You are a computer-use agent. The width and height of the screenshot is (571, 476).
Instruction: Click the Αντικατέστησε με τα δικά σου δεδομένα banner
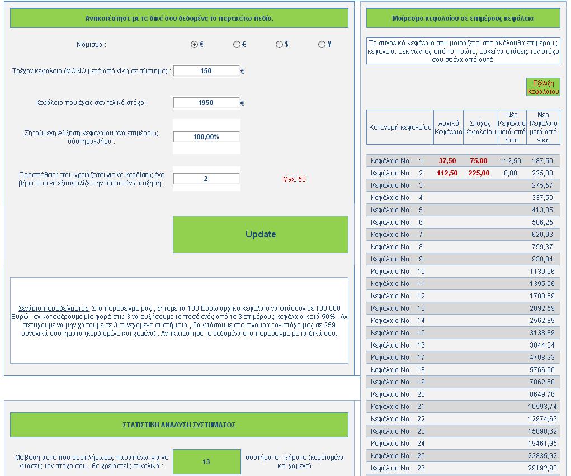tap(179, 18)
